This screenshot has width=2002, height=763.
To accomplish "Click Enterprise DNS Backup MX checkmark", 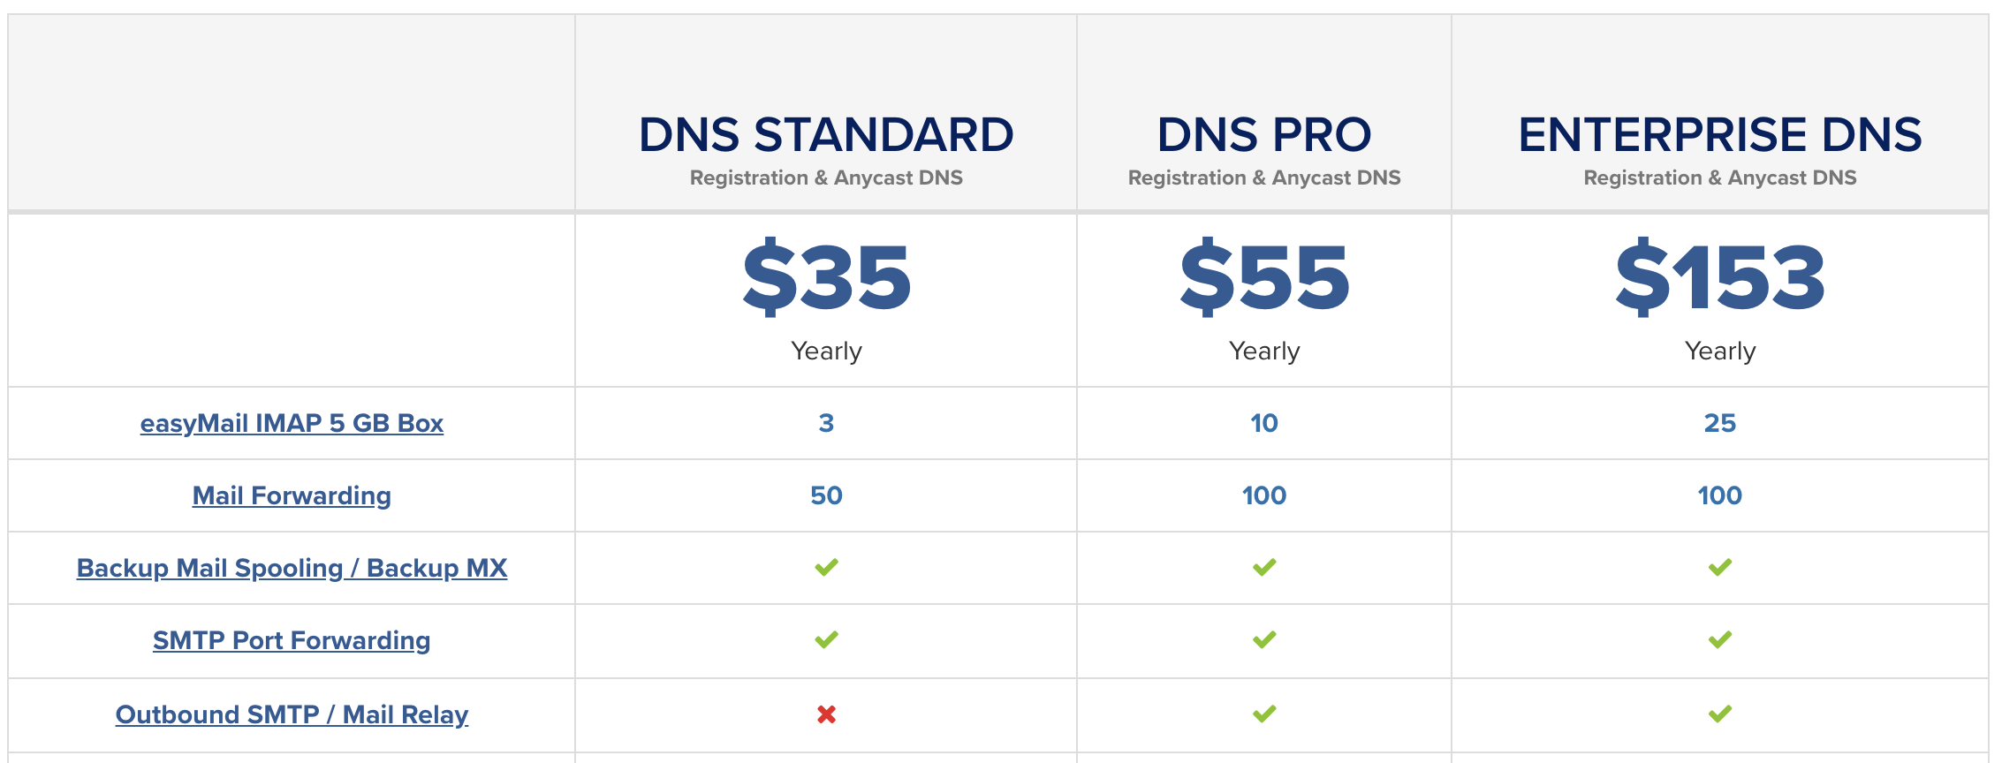I will pos(1719,567).
